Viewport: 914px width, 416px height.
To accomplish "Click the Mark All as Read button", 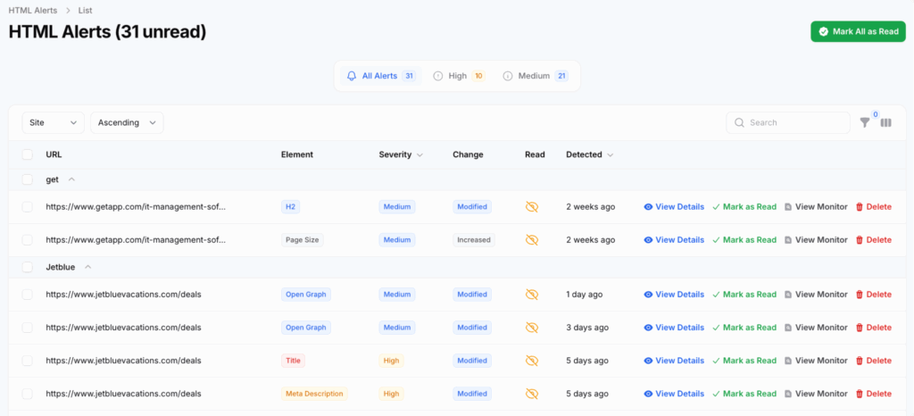I will click(x=858, y=31).
